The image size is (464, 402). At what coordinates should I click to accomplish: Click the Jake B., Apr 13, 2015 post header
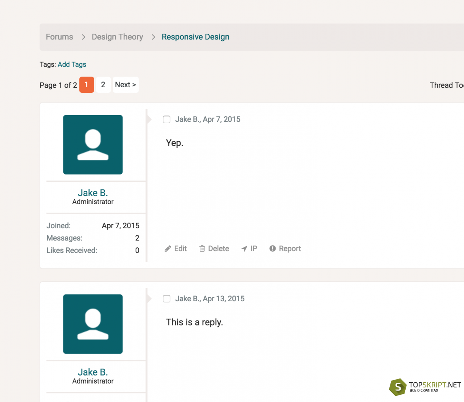tap(210, 298)
